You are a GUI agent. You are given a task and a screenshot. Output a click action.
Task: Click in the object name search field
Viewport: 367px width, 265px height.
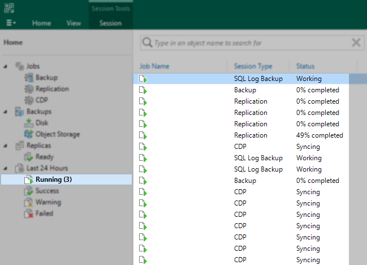(252, 43)
